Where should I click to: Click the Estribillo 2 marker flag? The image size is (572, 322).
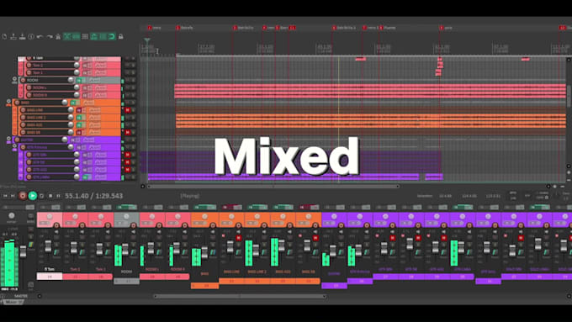pos(334,28)
